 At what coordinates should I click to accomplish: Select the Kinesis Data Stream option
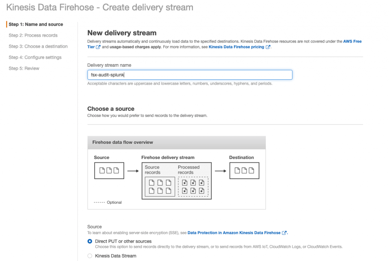coord(90,256)
